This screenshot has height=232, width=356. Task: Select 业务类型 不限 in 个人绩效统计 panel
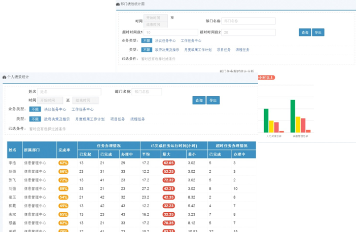[x=35, y=109]
